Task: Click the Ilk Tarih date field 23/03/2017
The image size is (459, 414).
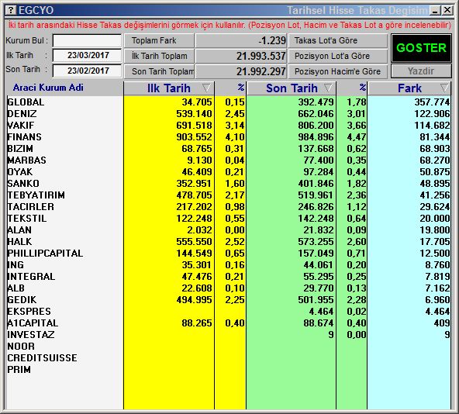Action: click(88, 55)
